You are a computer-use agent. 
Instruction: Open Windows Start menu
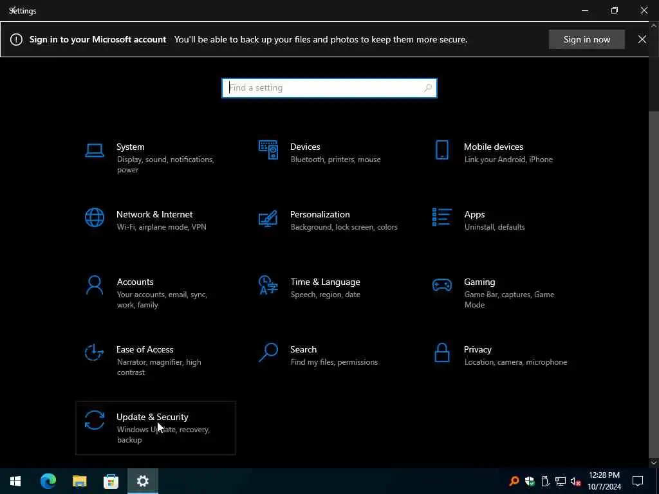pos(15,481)
